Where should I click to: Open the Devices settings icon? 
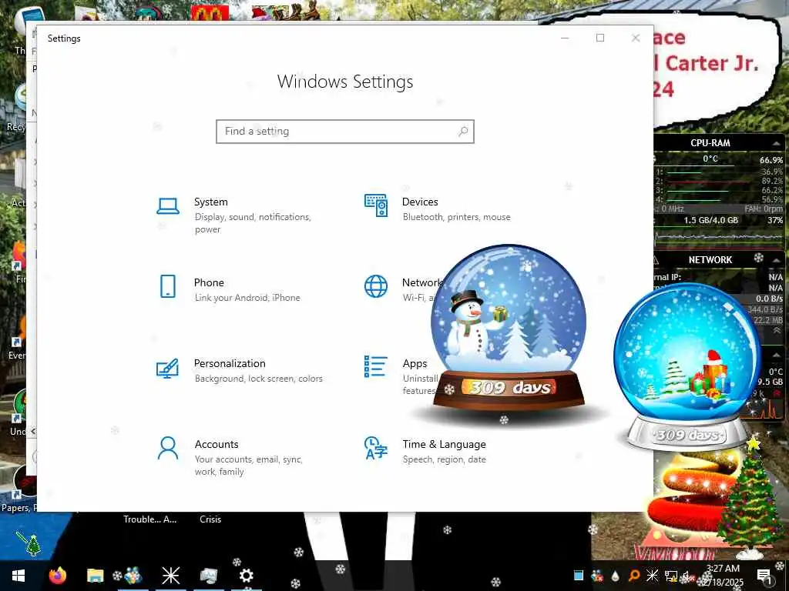[376, 205]
